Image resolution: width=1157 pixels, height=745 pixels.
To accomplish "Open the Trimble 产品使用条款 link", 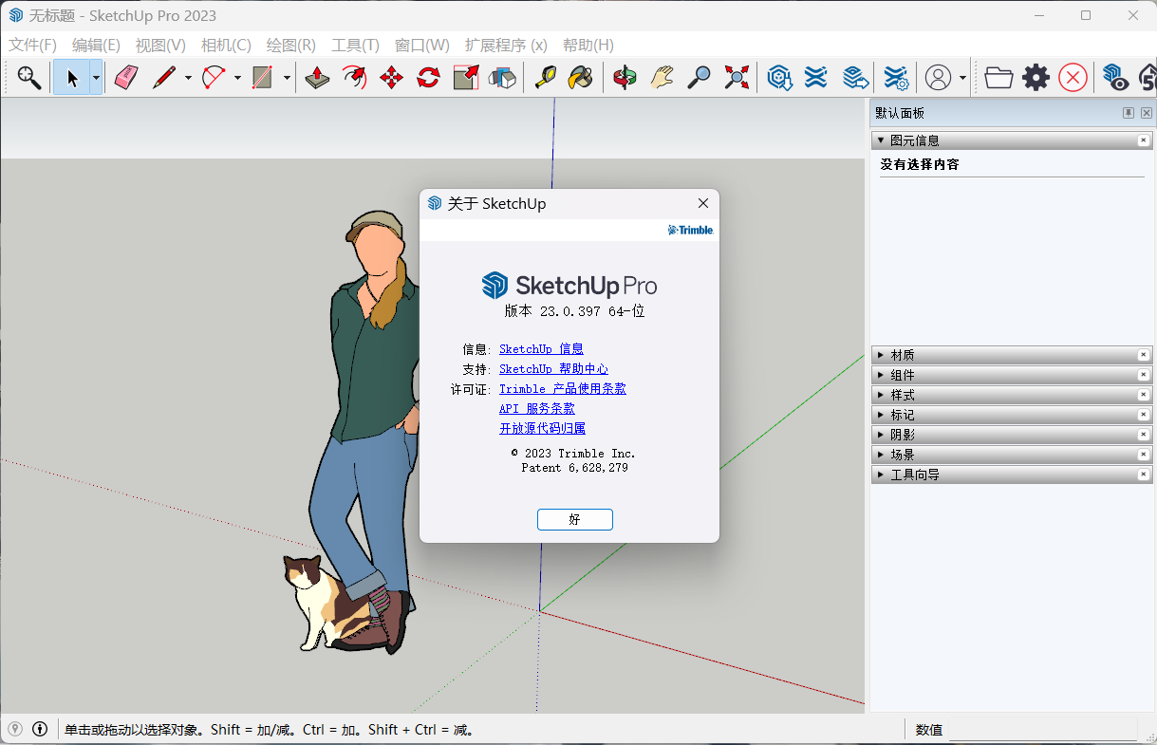I will coord(563,389).
